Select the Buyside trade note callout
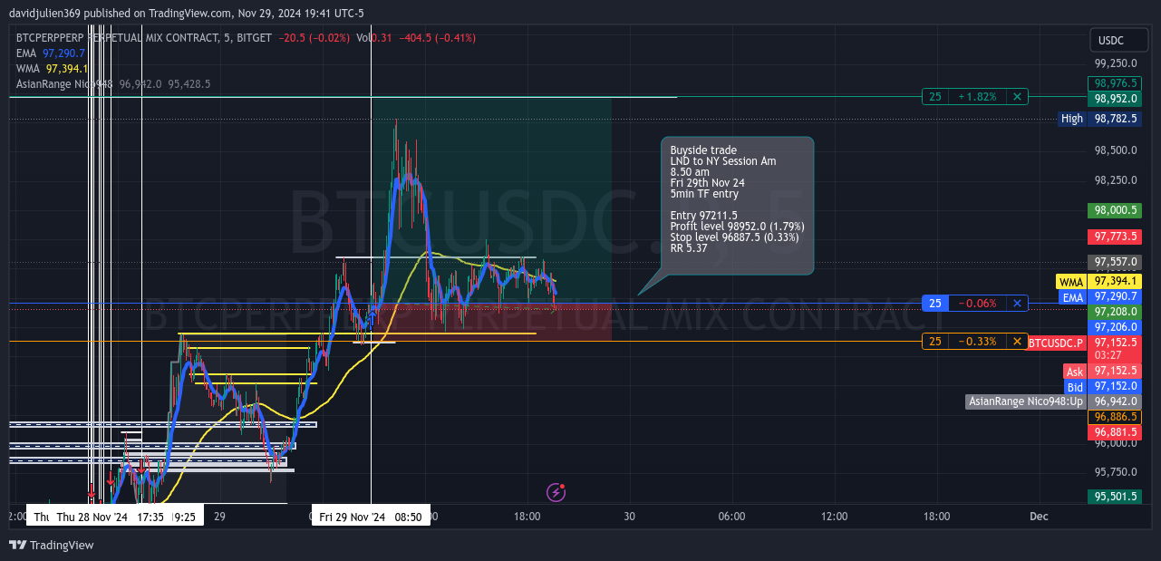This screenshot has height=561, width=1161. (x=737, y=205)
